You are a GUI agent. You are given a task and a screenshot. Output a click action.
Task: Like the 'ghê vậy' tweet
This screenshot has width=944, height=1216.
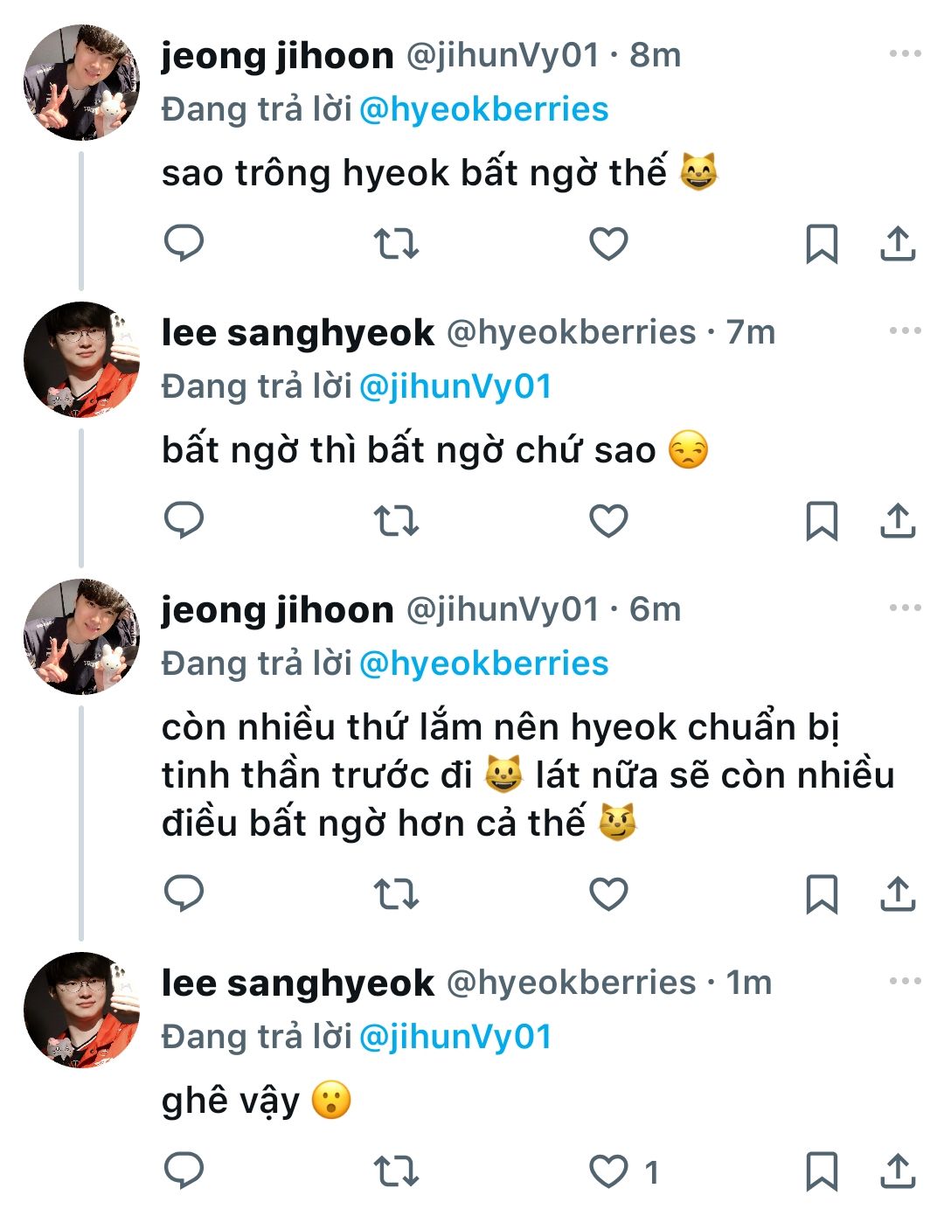(608, 1171)
